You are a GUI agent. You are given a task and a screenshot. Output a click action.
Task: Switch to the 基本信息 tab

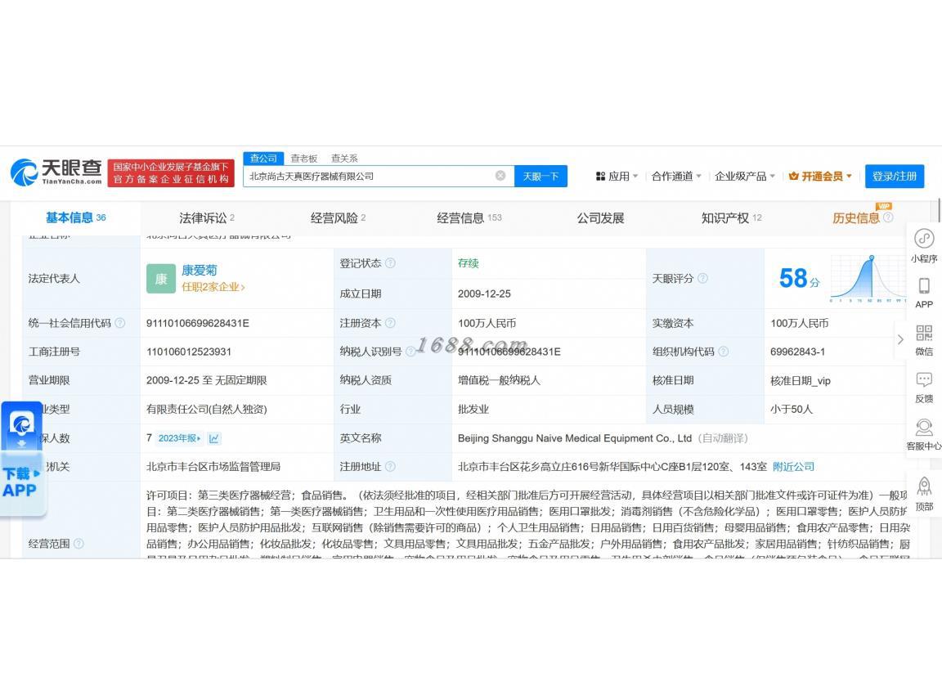[x=76, y=217]
